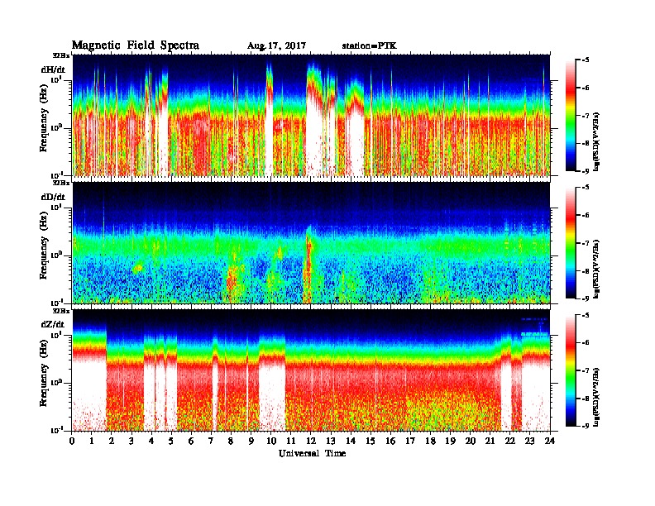Click the -8 value on dD/dt color bar

pos(586,270)
